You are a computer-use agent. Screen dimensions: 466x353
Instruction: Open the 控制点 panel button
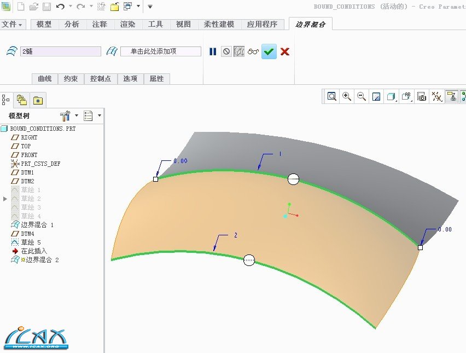[100, 79]
